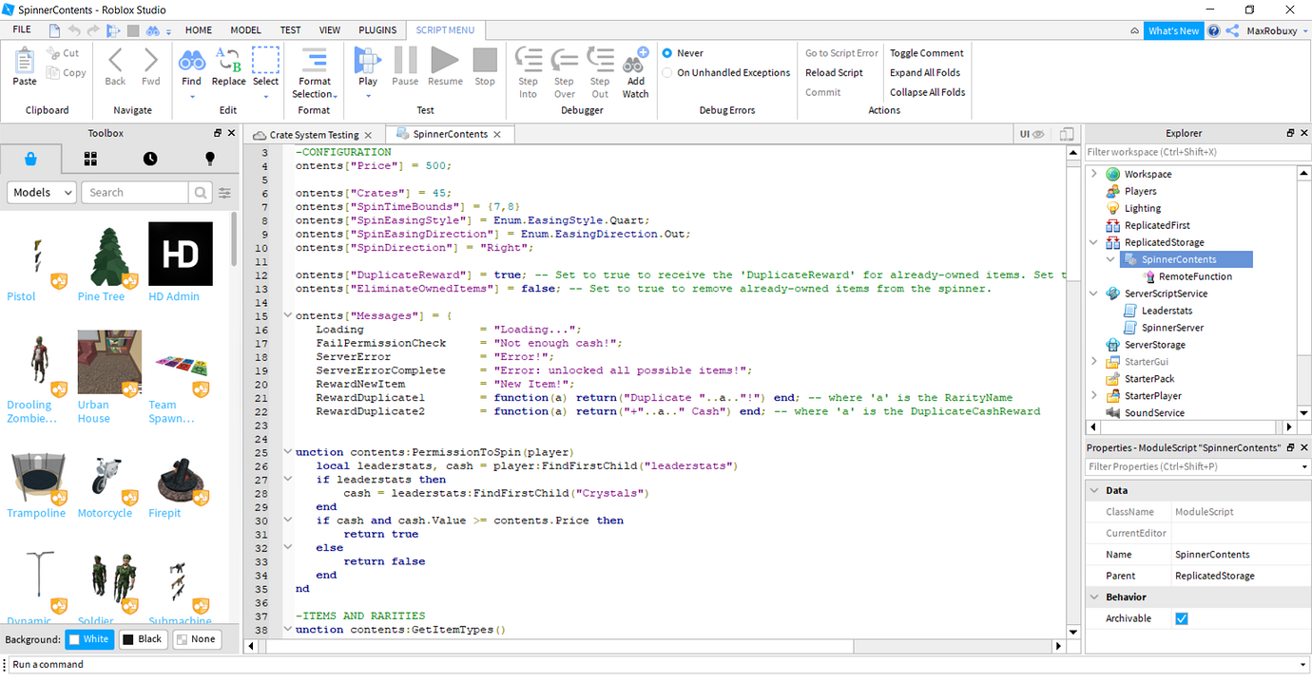
Task: Switch to the HOME ribbon tab
Action: pos(199,30)
